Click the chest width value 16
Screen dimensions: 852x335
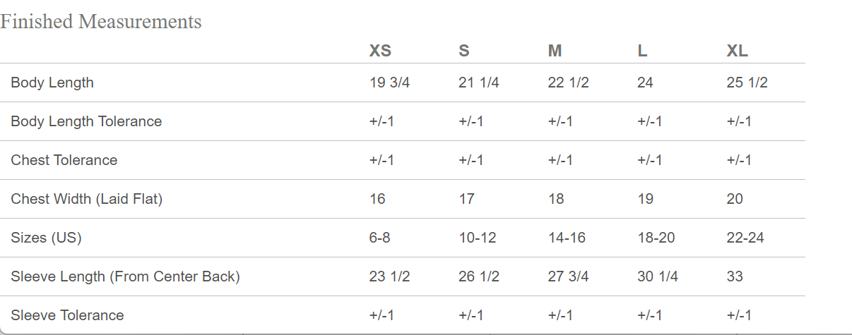coord(377,199)
